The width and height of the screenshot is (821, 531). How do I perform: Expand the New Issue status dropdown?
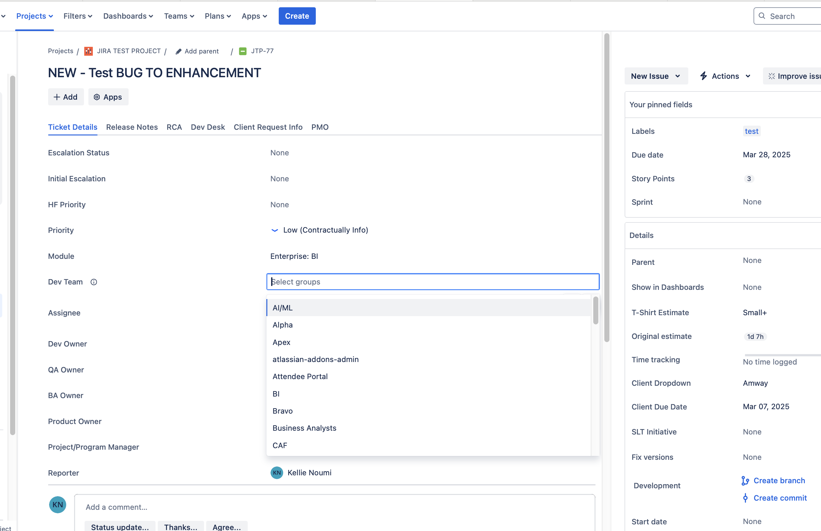coord(656,76)
